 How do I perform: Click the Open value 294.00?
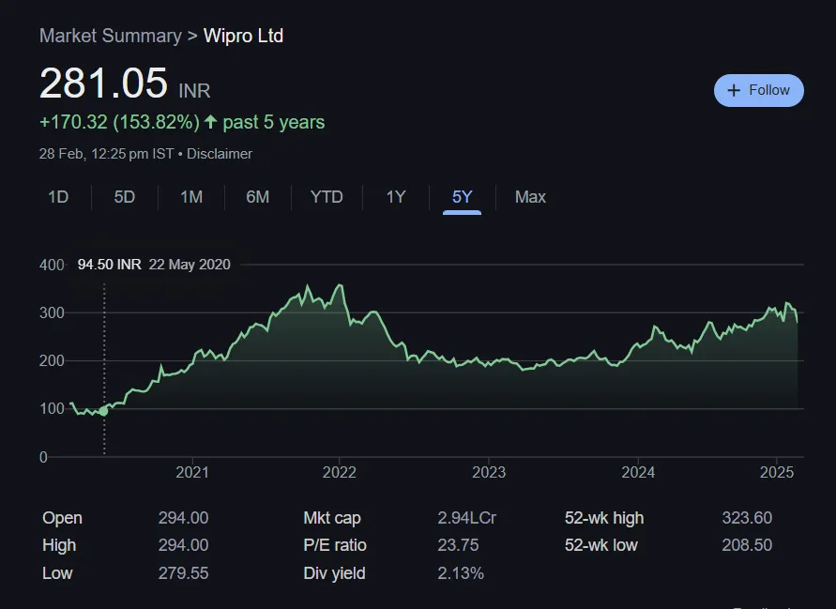183,518
